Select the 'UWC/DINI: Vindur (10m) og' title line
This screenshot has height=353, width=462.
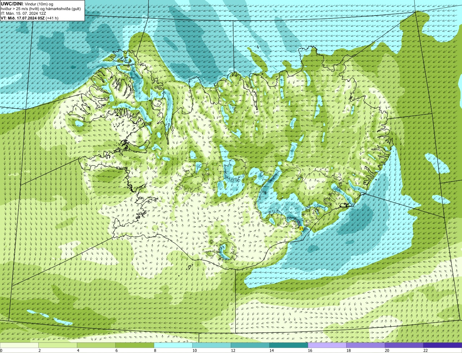(x=27, y=4)
